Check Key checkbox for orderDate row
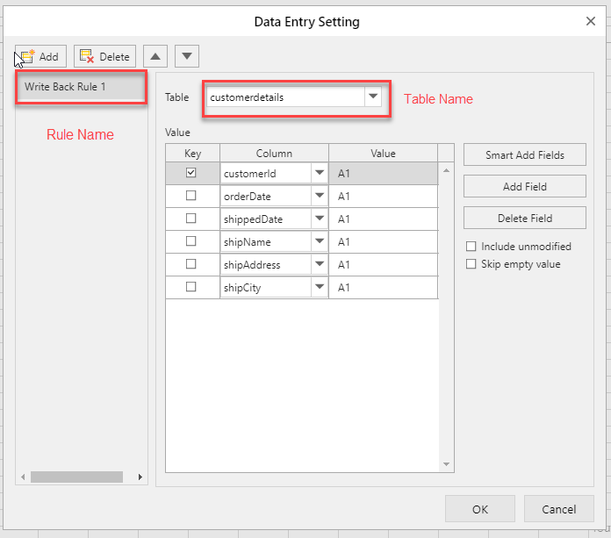Screen dimensions: 611x538 (x=191, y=197)
